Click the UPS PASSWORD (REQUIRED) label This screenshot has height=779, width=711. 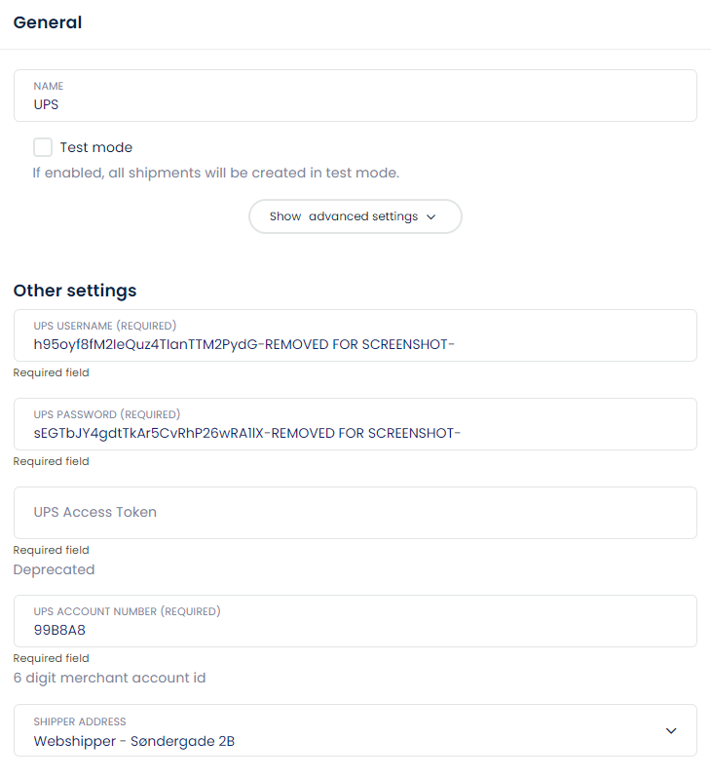pos(107,414)
